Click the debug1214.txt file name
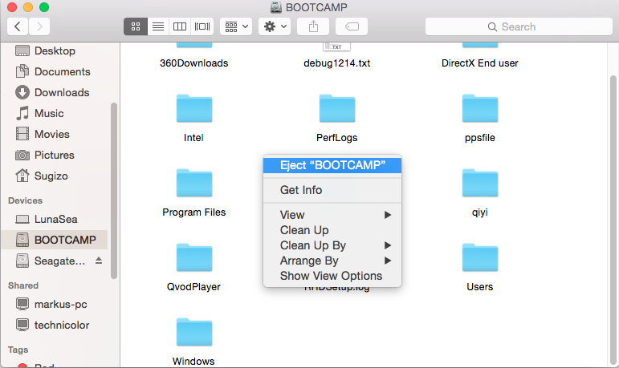The height and width of the screenshot is (368, 619). (x=336, y=63)
